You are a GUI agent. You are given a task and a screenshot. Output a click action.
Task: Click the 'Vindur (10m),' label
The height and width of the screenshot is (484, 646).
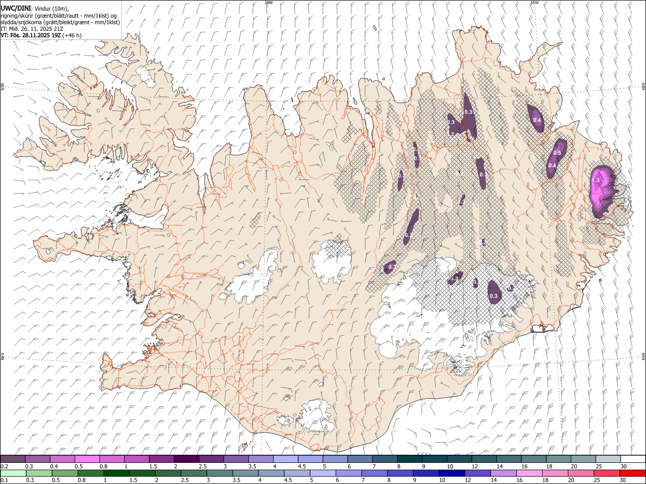(x=50, y=9)
